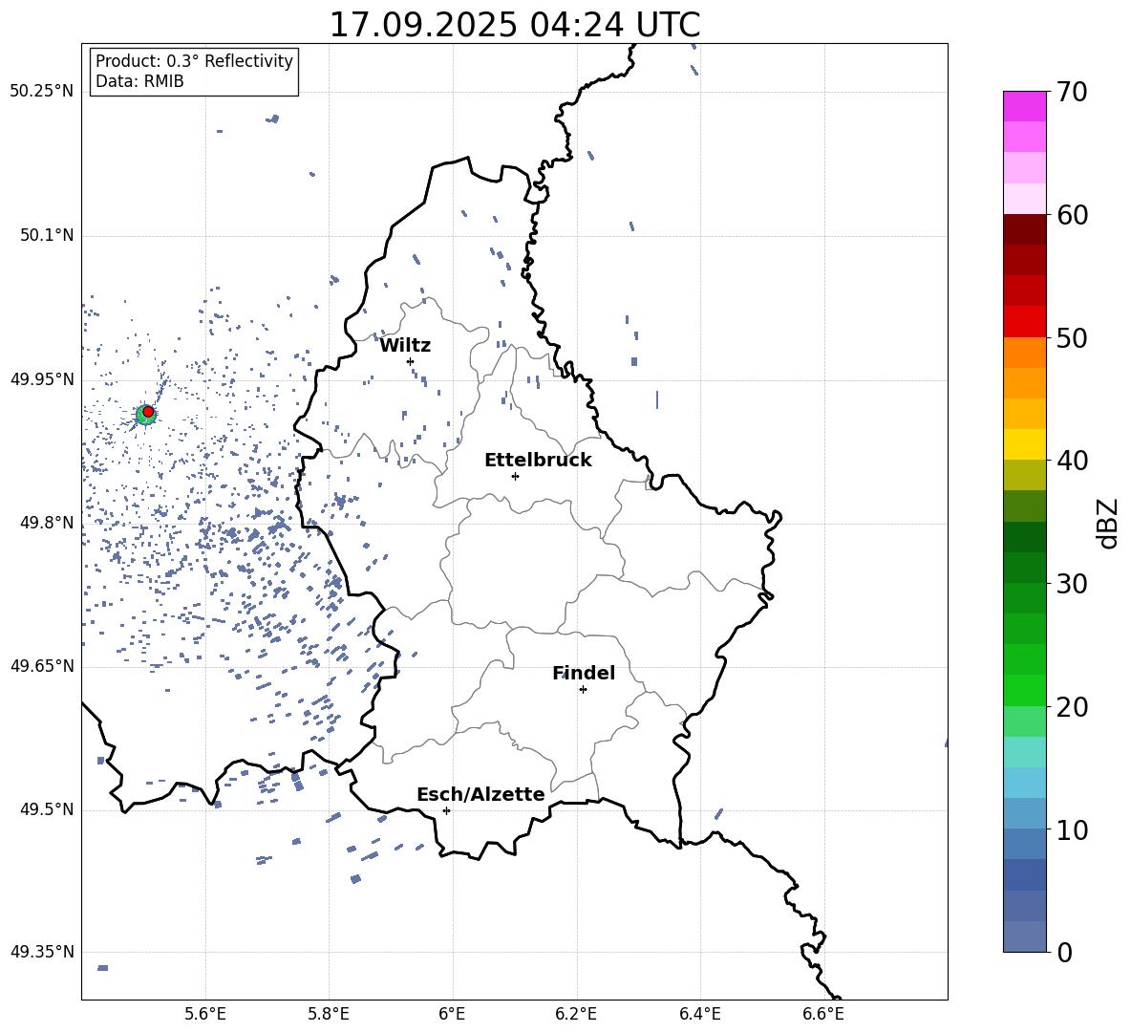
Task: Click the Ettelbruck station cross marker
Action: point(515,476)
